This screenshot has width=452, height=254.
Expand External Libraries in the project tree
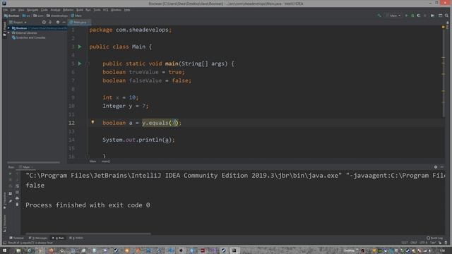[x=9, y=33]
